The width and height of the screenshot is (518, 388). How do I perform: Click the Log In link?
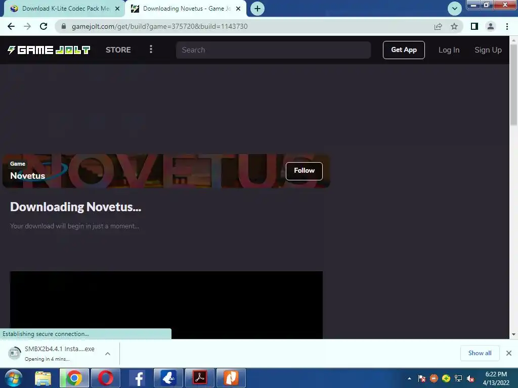449,50
